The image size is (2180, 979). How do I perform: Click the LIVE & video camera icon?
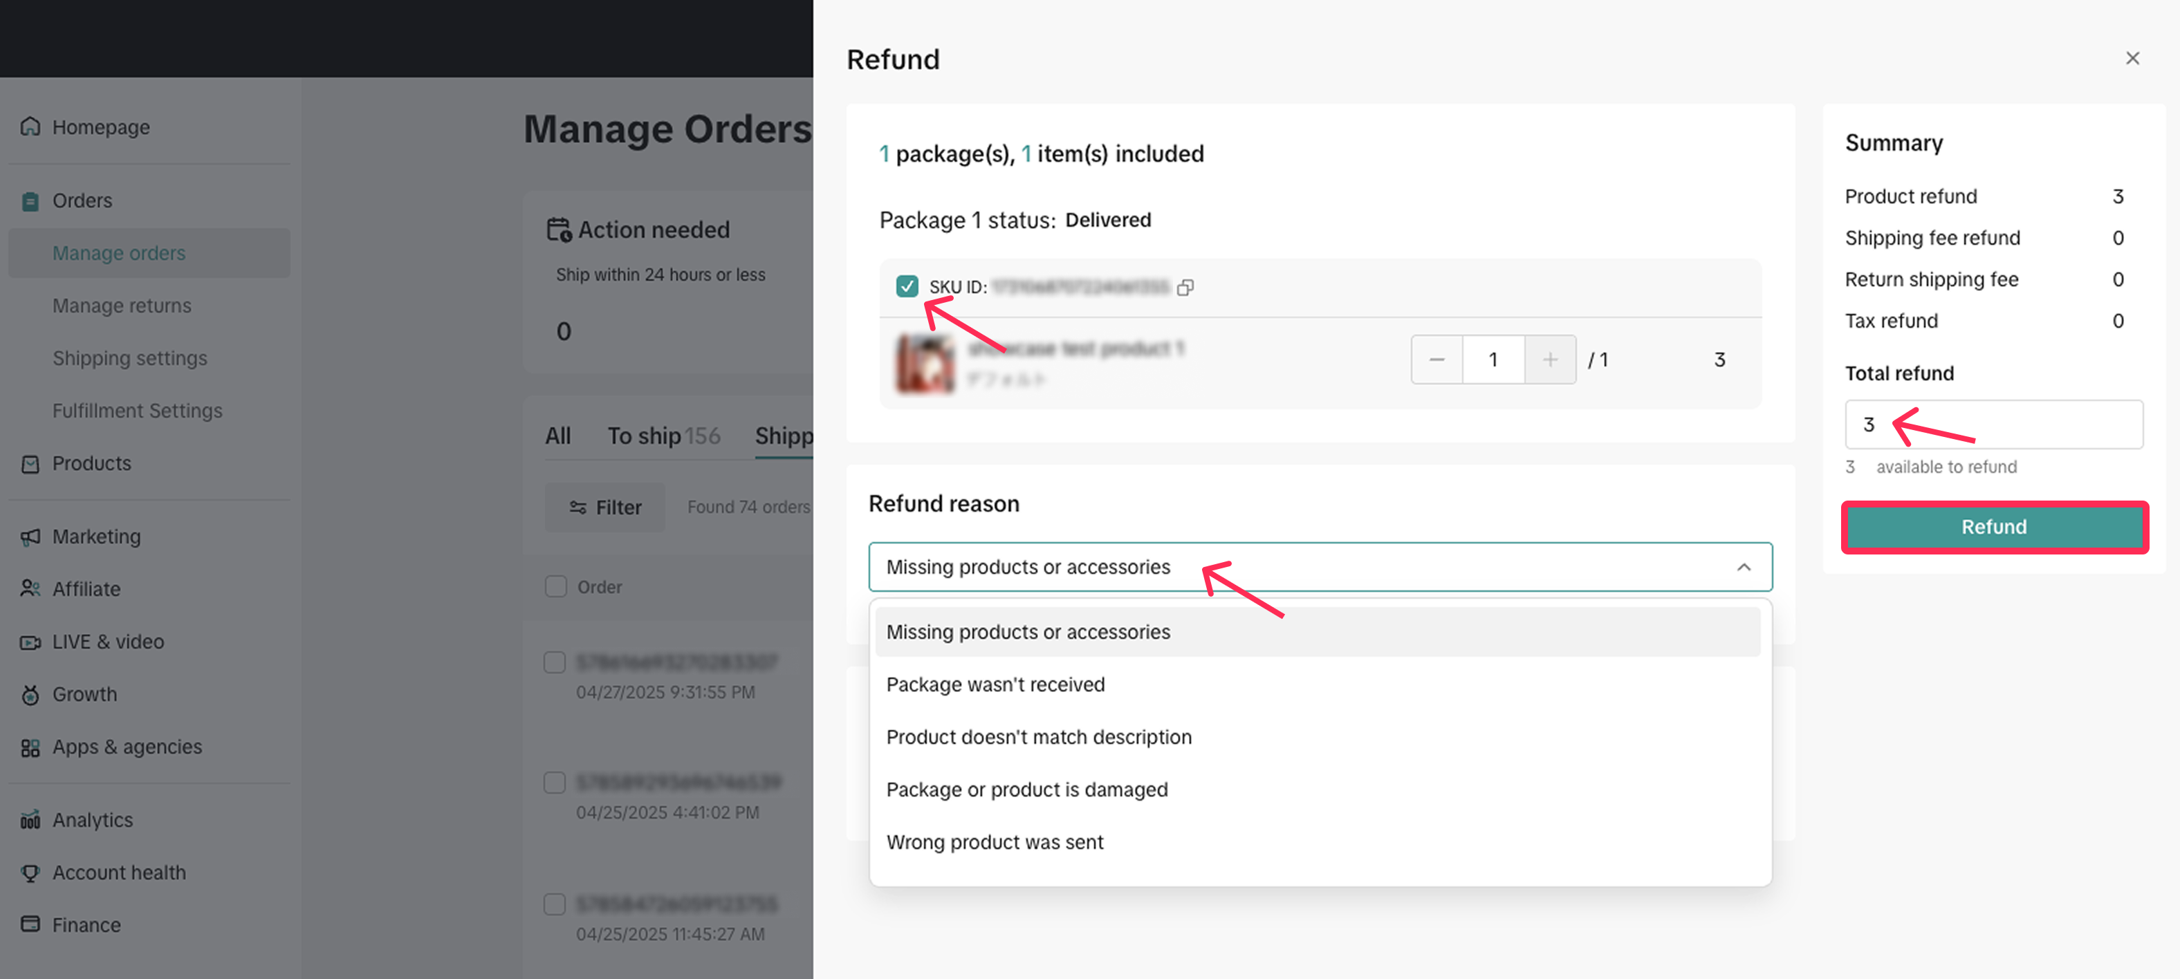click(30, 642)
